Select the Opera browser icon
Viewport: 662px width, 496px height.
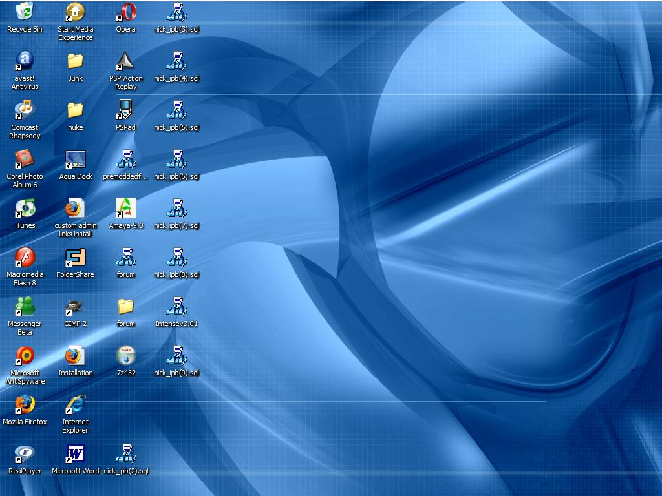click(126, 12)
